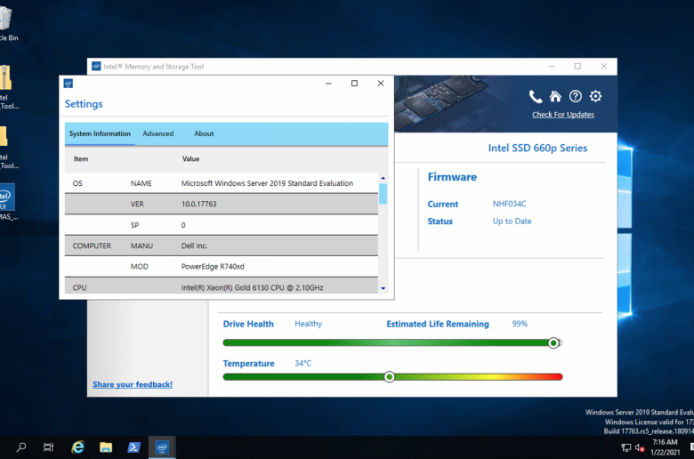
Task: Open the home icon in Intel tool header
Action: [x=555, y=96]
